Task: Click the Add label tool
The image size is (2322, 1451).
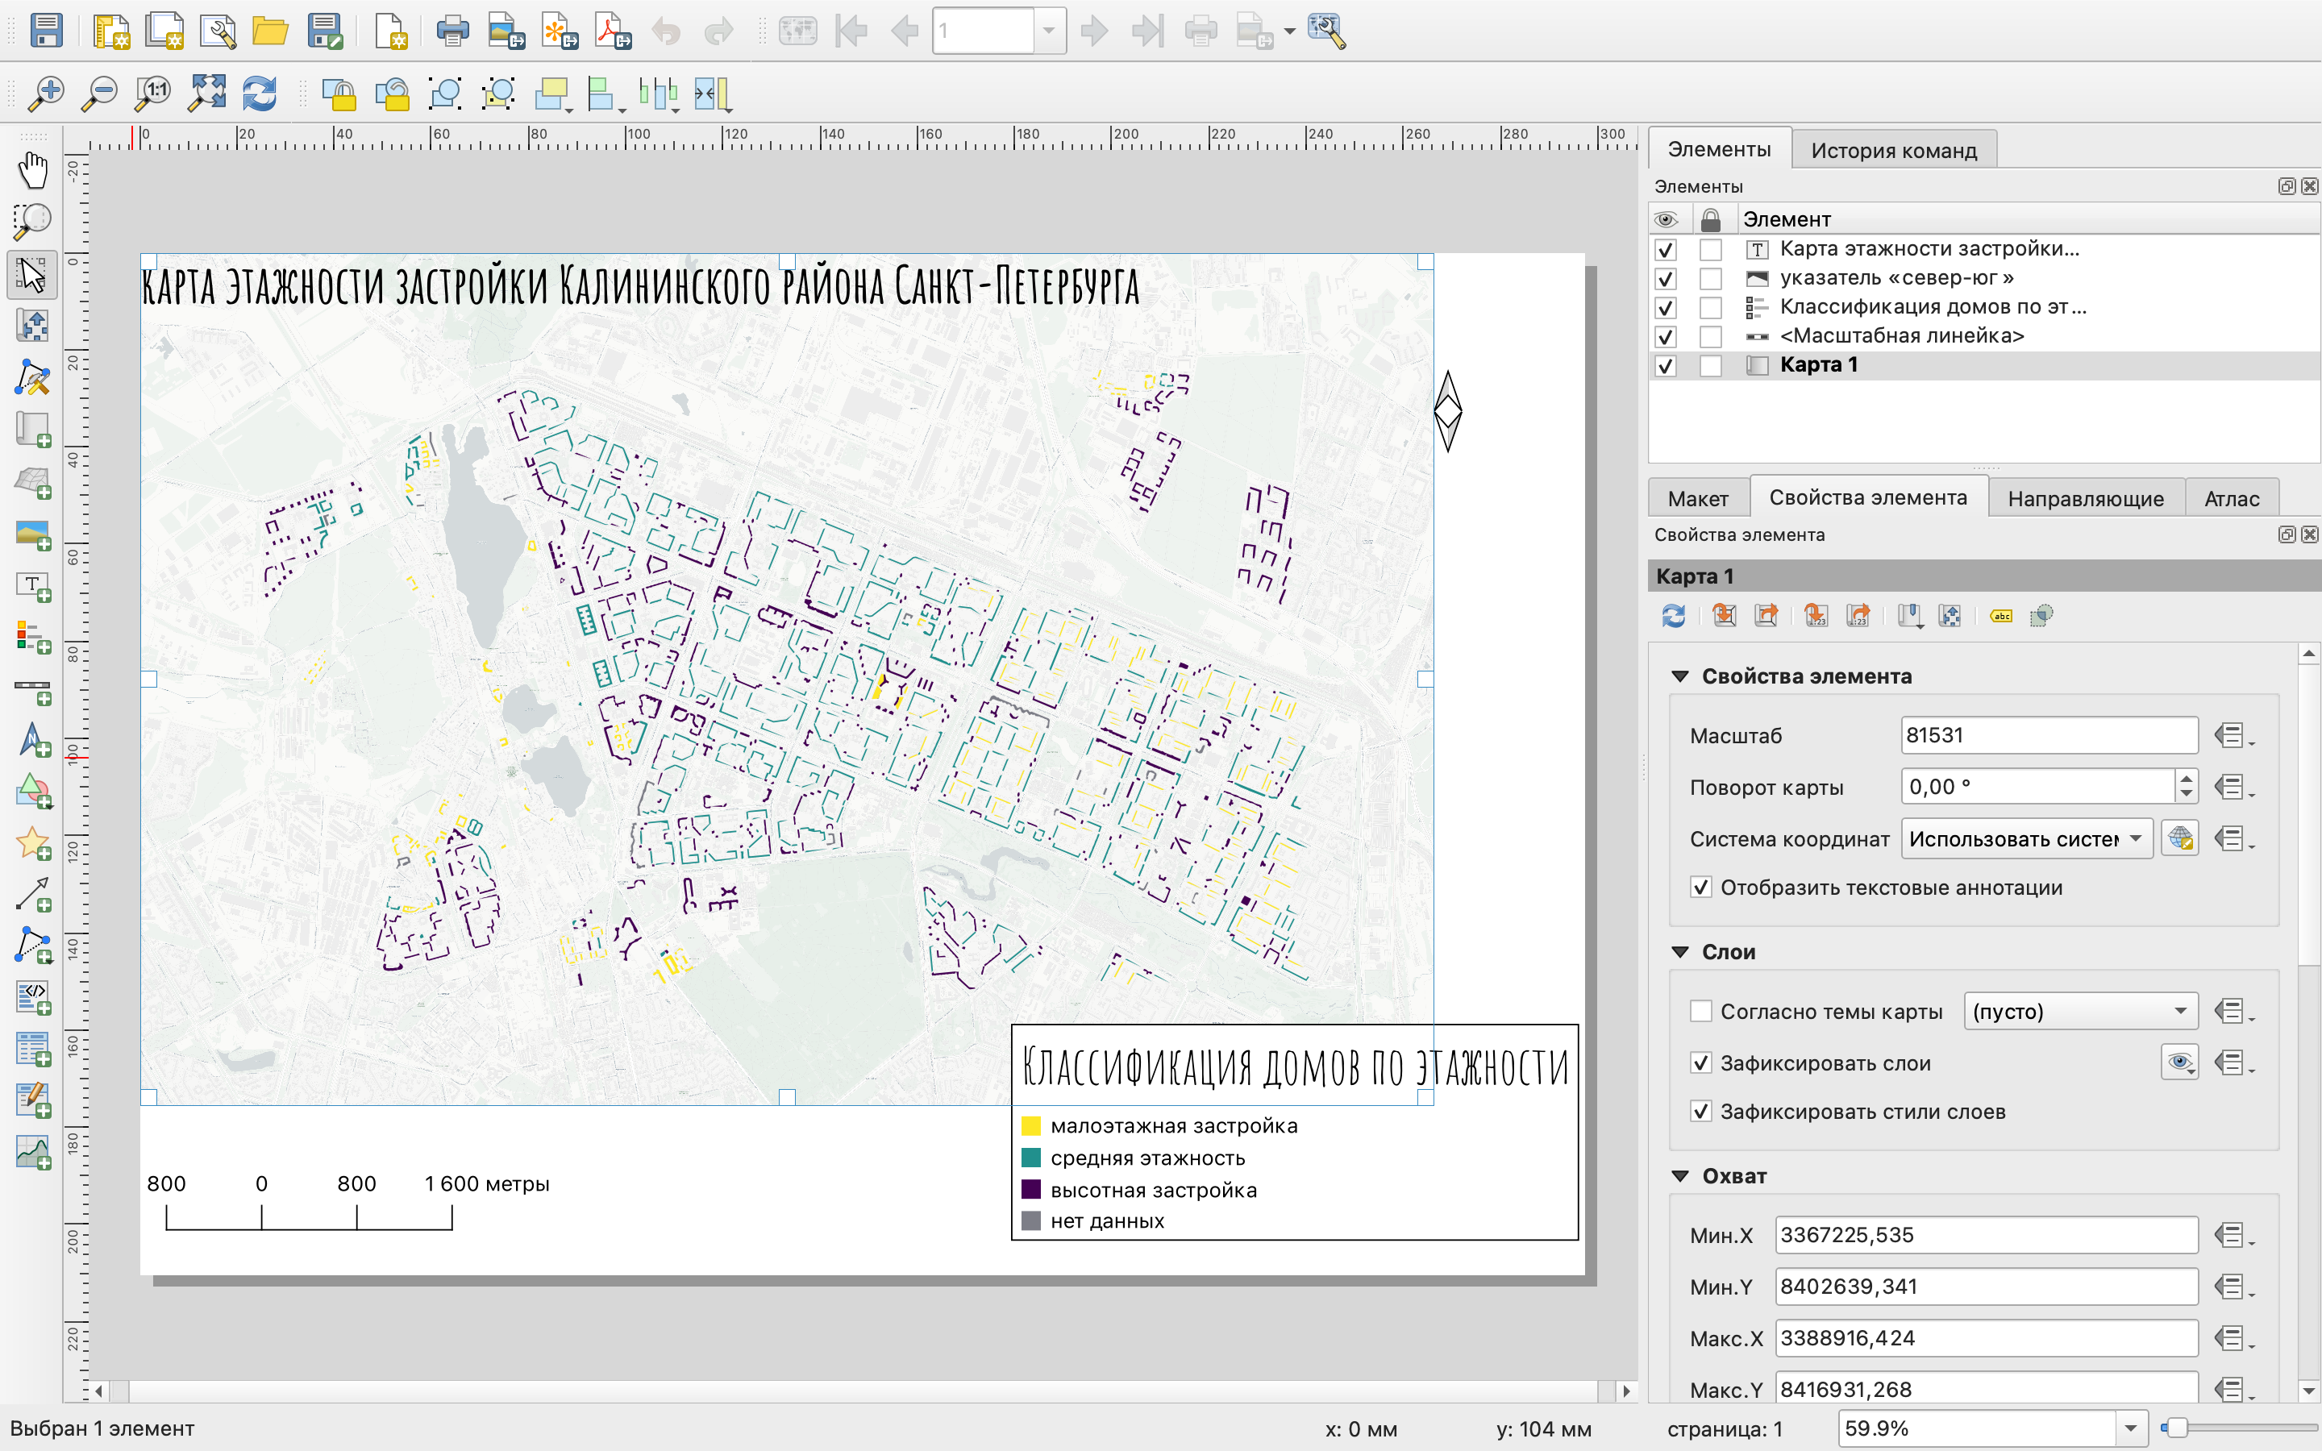Action: [32, 585]
